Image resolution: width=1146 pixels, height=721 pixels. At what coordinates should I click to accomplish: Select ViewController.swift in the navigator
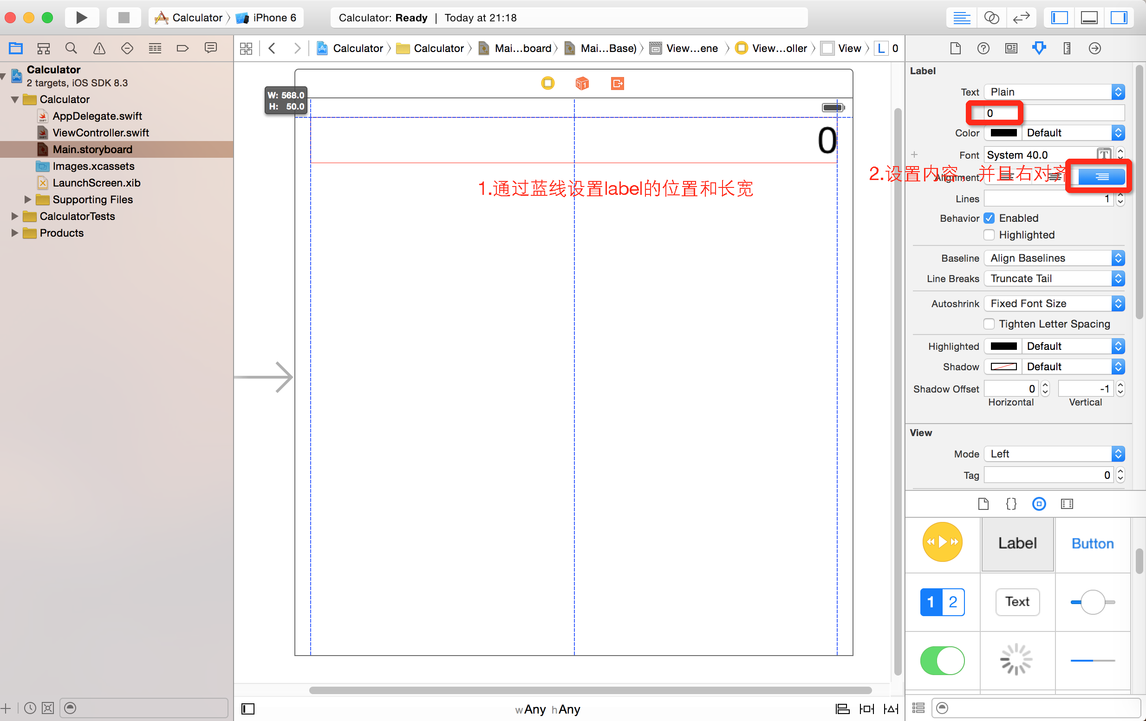click(100, 133)
